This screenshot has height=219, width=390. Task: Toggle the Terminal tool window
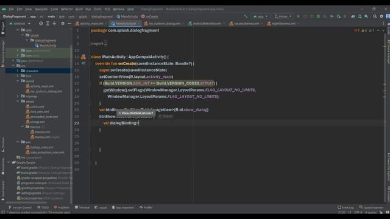click(82, 207)
